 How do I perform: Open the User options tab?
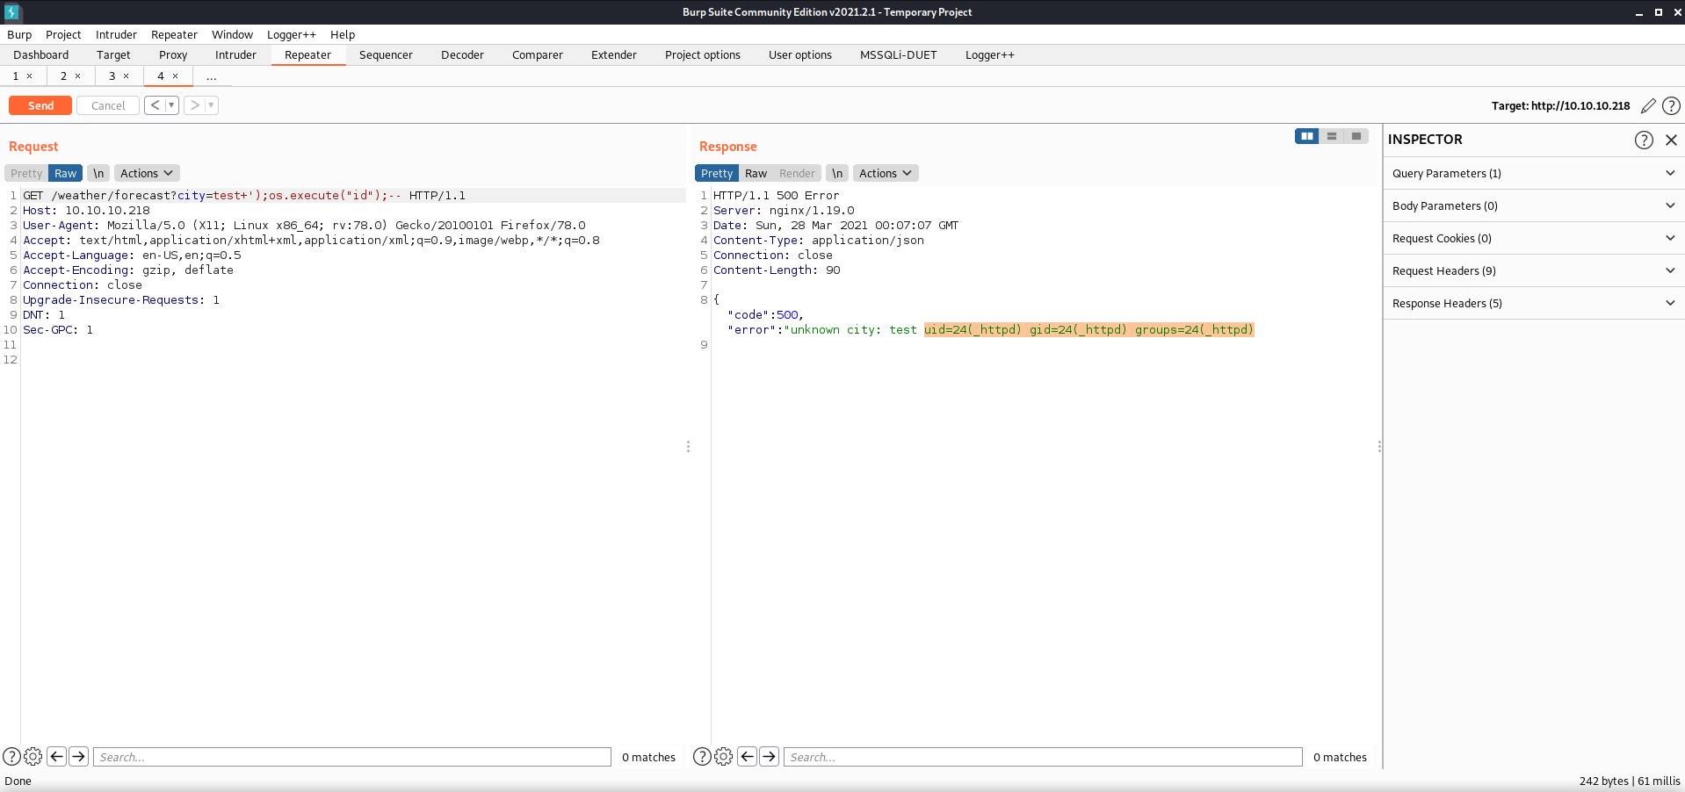[x=800, y=54]
